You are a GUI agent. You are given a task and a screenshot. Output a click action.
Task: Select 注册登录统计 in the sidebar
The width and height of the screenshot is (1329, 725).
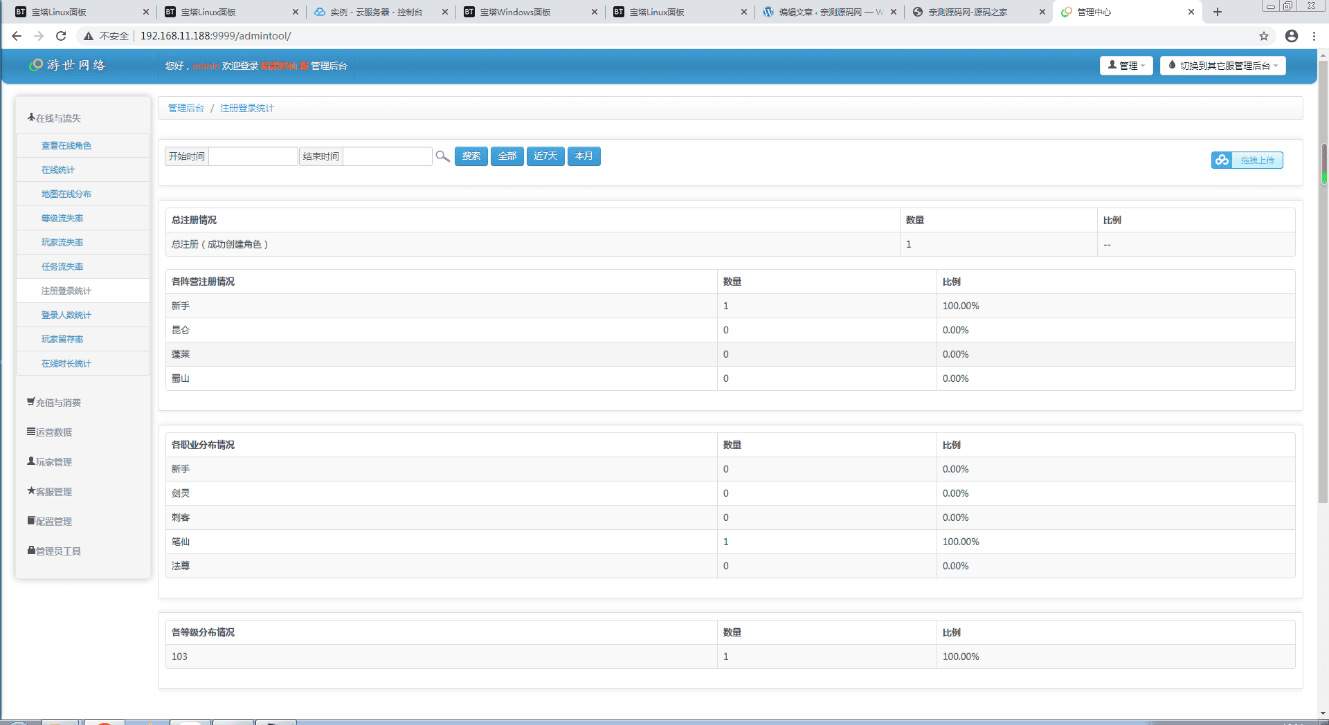(x=83, y=291)
